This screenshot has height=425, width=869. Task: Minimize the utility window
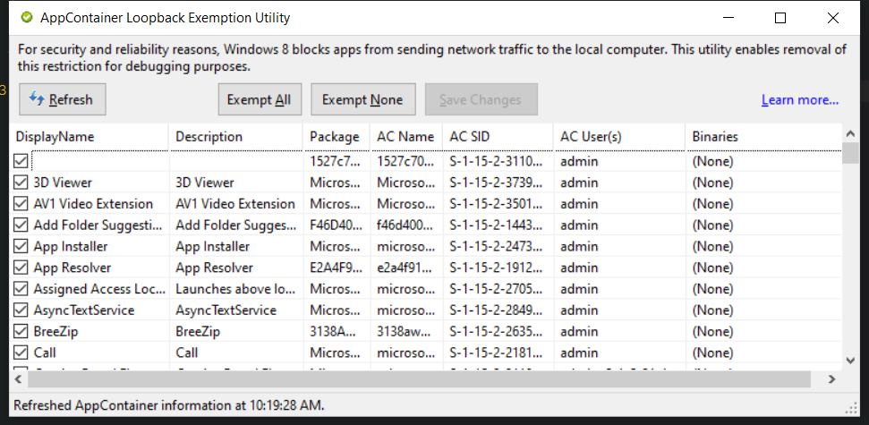point(728,18)
